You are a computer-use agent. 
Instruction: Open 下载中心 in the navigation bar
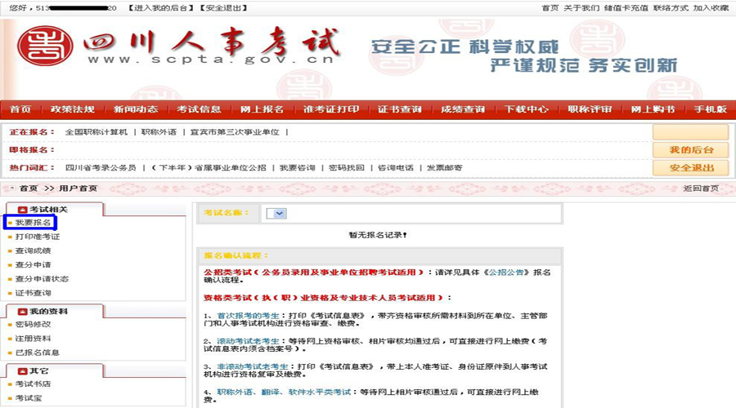[526, 109]
